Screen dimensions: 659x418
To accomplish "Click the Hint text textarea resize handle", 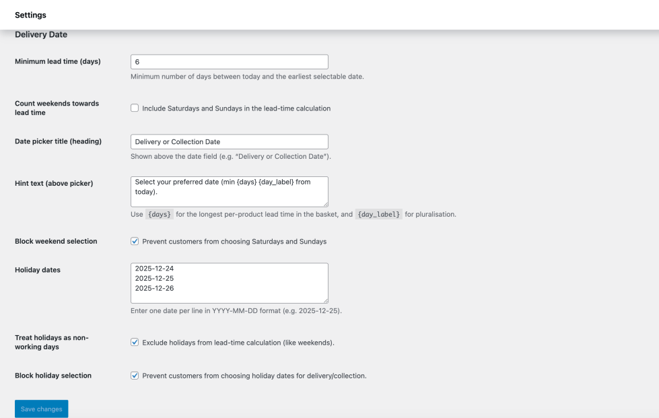I will [x=325, y=203].
